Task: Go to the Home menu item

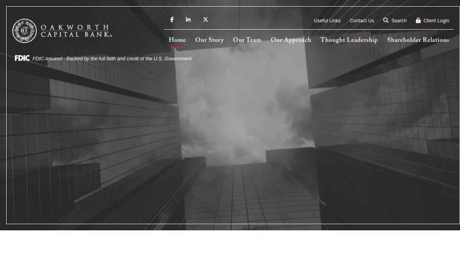Action: coord(177,40)
